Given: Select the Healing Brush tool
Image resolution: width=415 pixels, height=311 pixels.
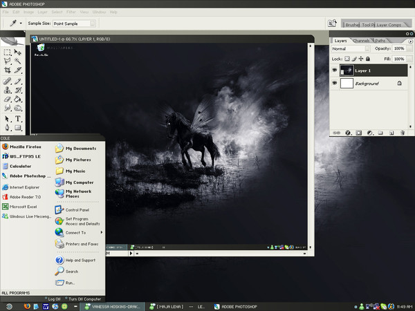Looking at the screenshot, I should [7, 81].
